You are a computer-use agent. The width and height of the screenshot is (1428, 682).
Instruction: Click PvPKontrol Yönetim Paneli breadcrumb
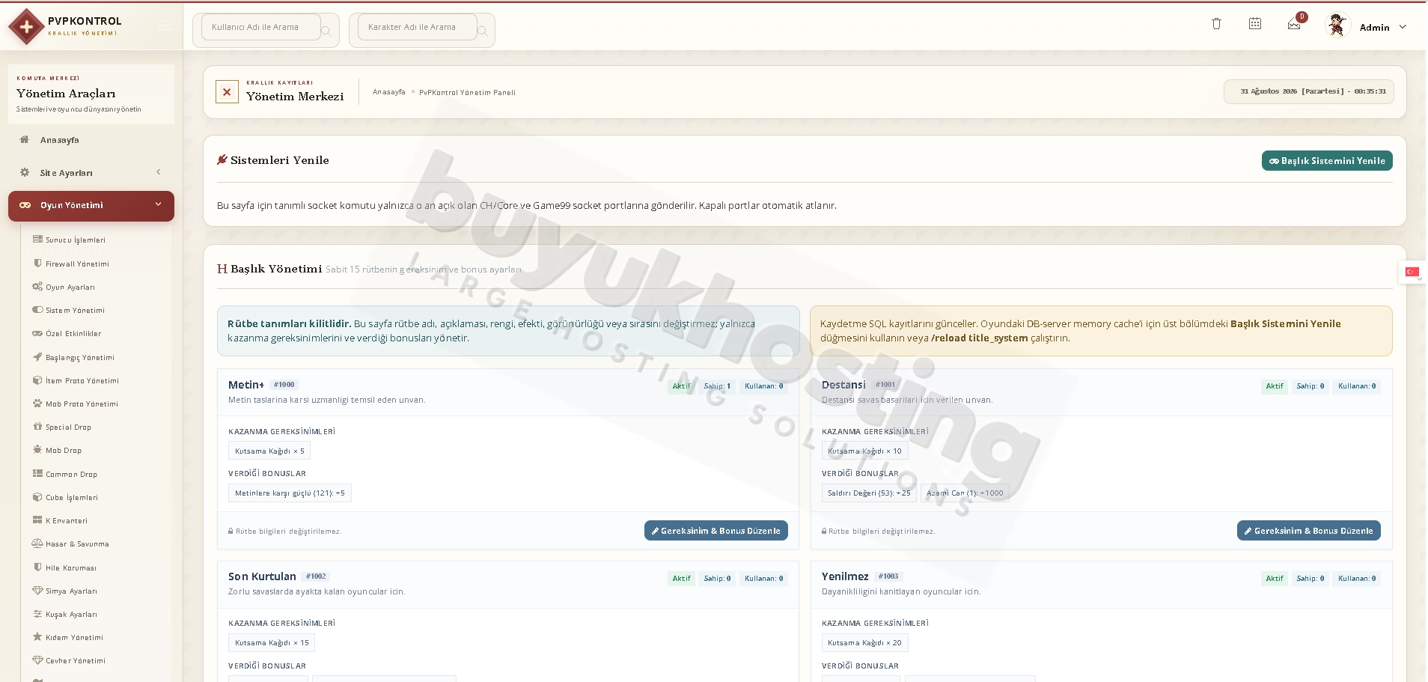tap(467, 93)
